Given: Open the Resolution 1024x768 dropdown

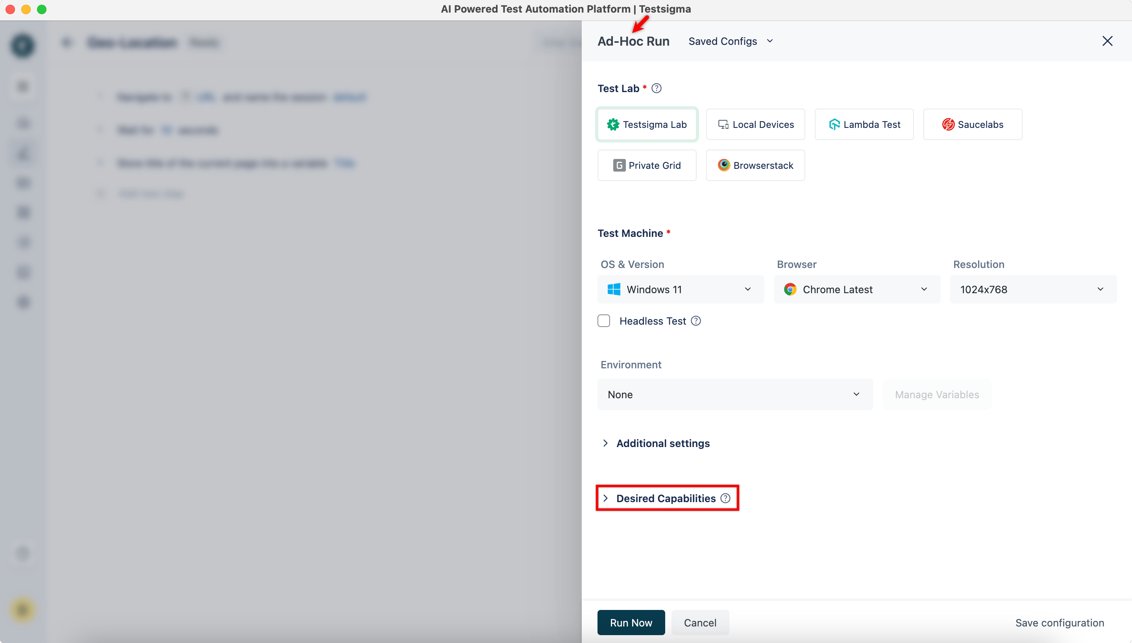Looking at the screenshot, I should [1033, 289].
